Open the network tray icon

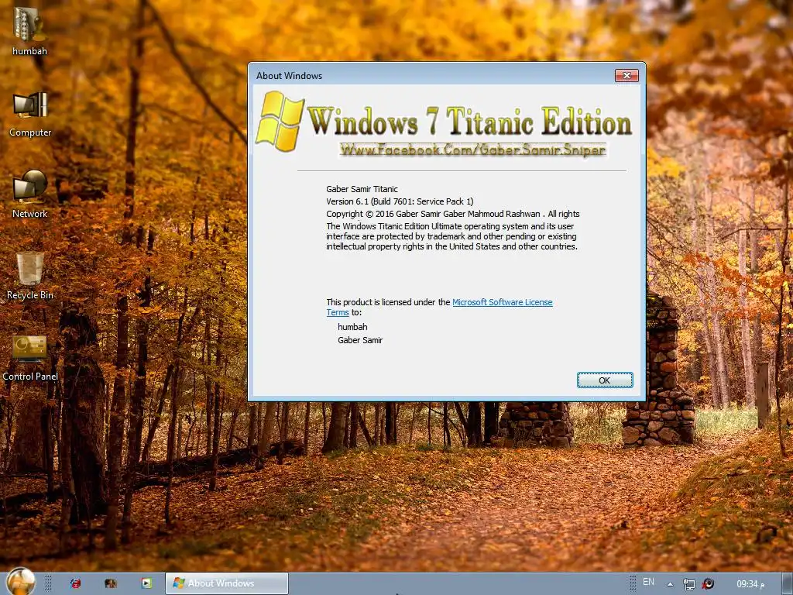click(x=688, y=584)
